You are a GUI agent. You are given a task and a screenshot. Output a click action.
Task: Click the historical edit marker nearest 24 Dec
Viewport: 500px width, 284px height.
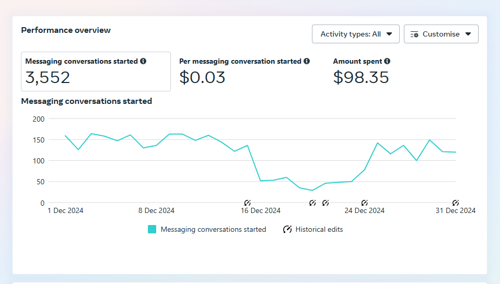click(x=365, y=203)
